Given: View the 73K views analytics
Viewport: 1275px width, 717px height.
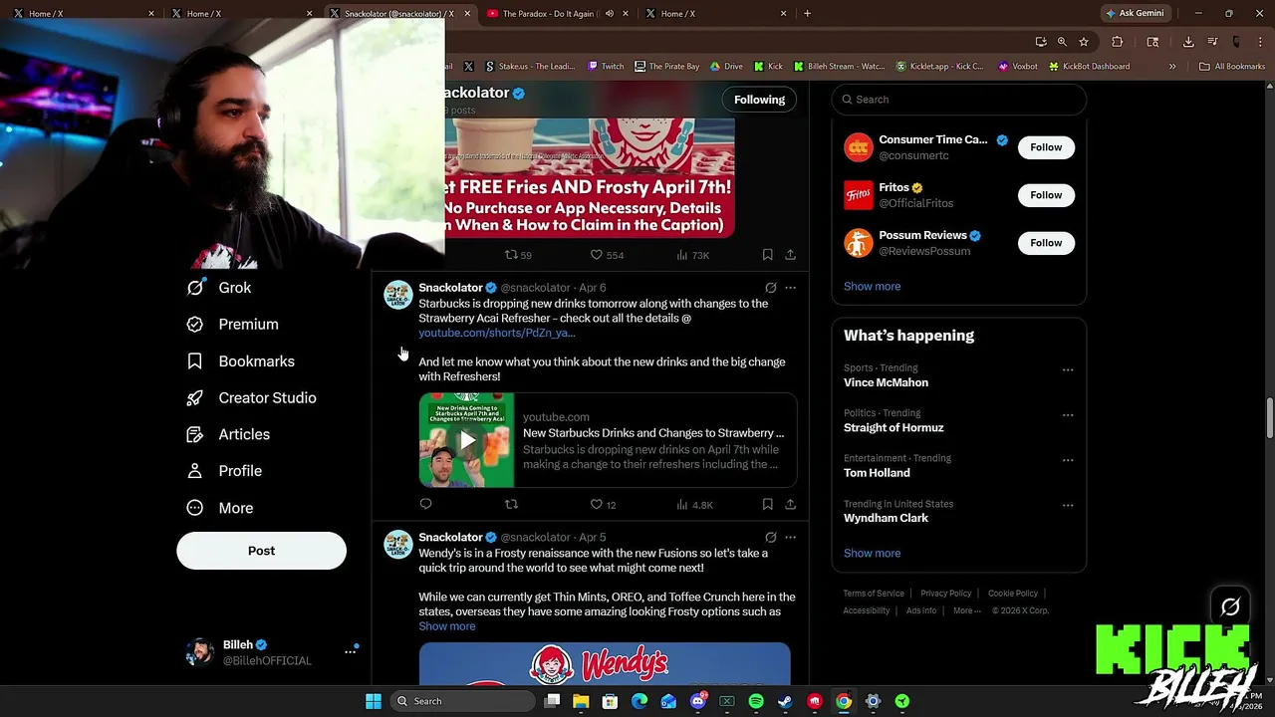Looking at the screenshot, I should [x=692, y=255].
